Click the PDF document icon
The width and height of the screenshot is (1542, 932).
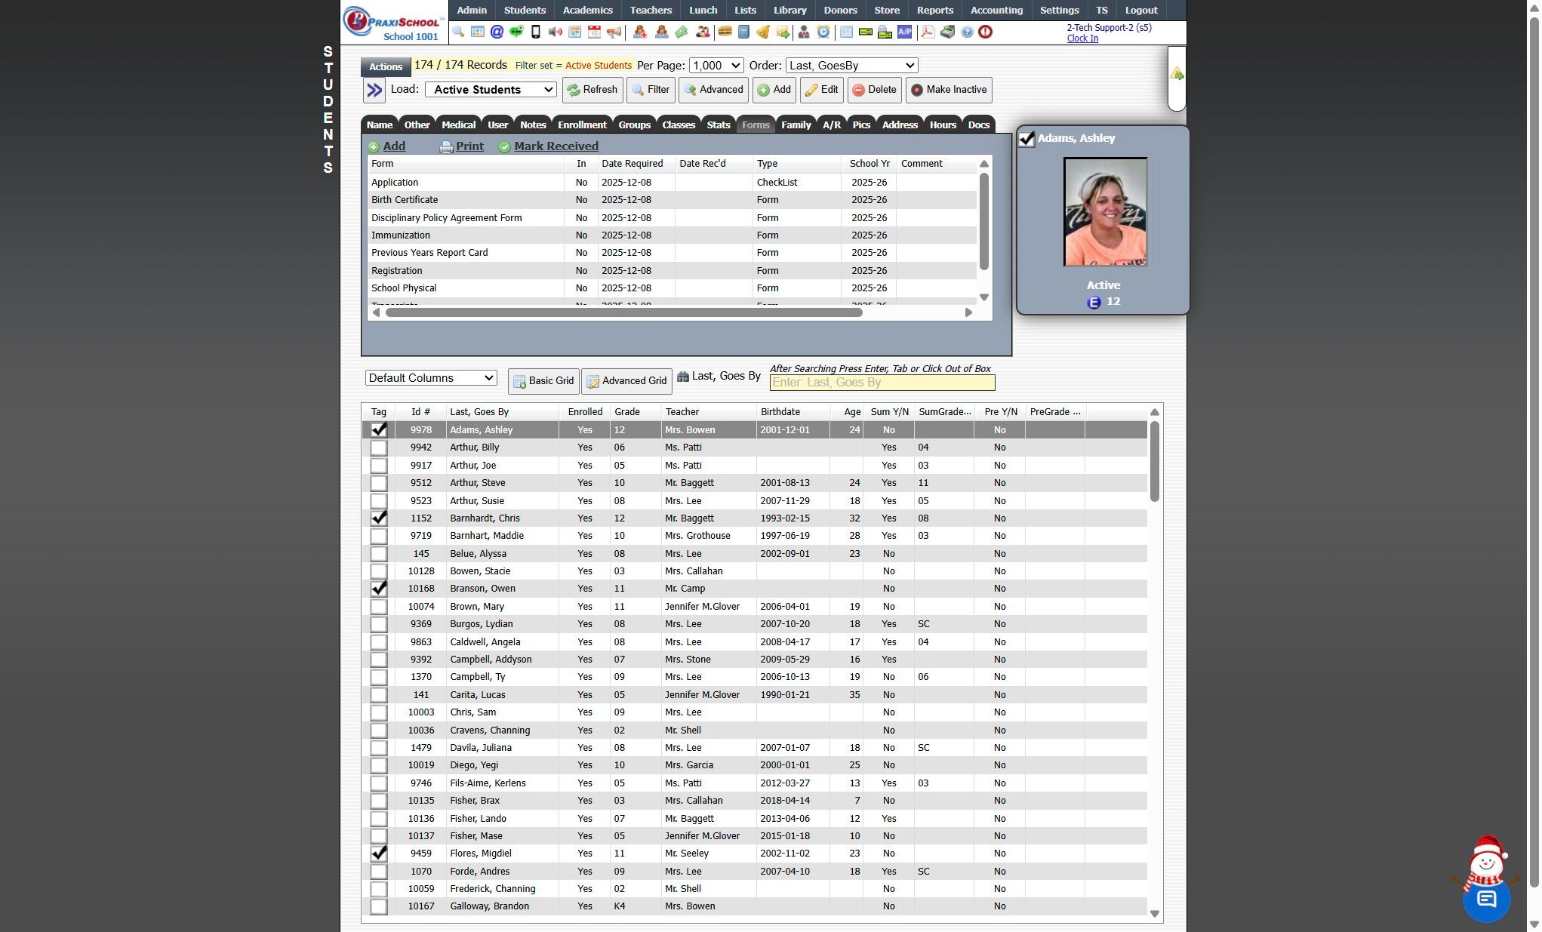pos(928,32)
